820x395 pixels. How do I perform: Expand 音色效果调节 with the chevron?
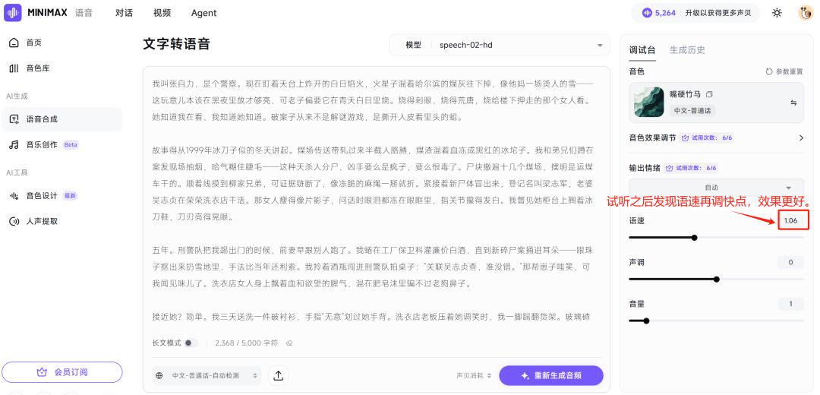coord(801,138)
